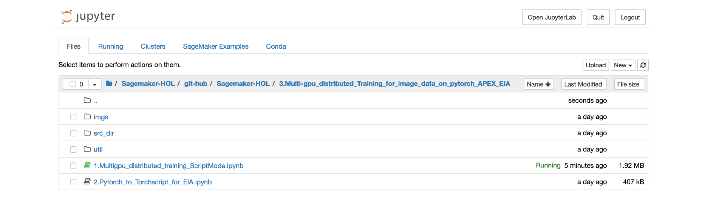Check the box next to imgs folder
Viewport: 705px width, 201px height.
(x=73, y=117)
